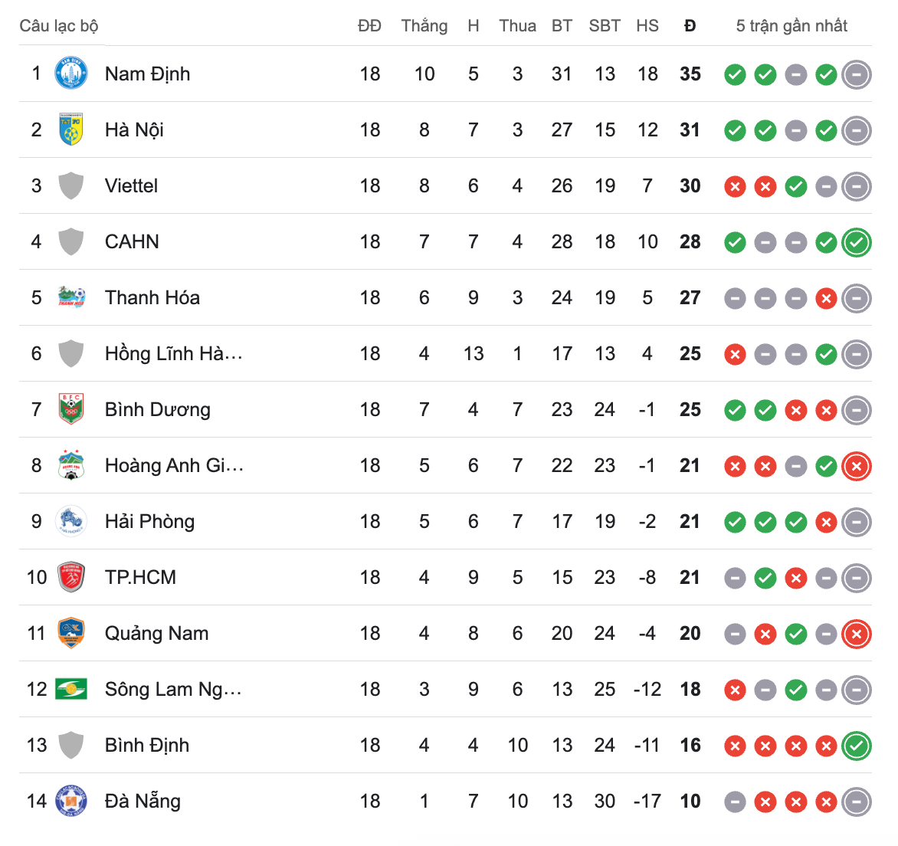
Task: Click the Thắng column header
Action: pyautogui.click(x=424, y=25)
